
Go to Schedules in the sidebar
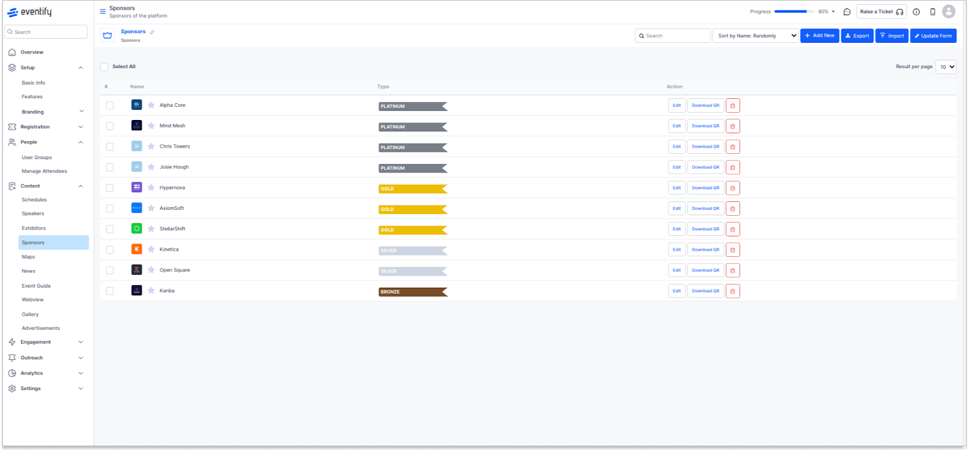tap(34, 200)
